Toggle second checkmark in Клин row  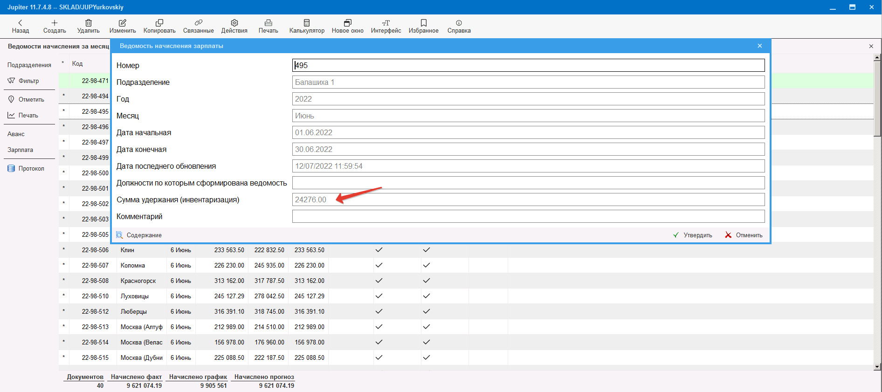click(426, 250)
